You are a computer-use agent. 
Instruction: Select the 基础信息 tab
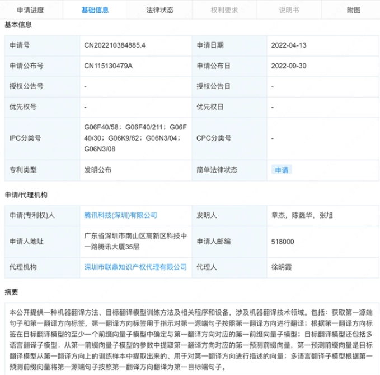click(x=95, y=10)
